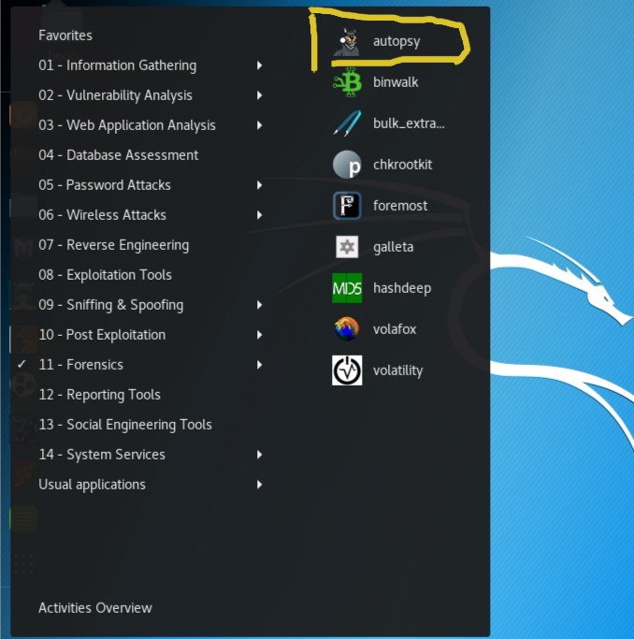The image size is (634, 639).
Task: Open 01 - Information Gathering category
Action: [118, 65]
